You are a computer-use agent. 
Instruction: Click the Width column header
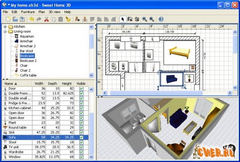click(x=39, y=84)
